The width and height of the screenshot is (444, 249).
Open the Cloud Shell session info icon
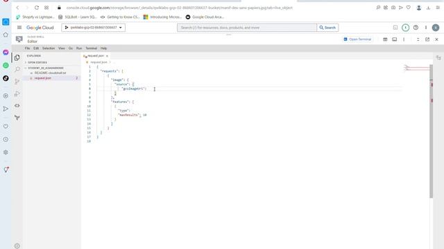point(385,39)
